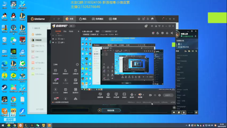Screen dimensions: 227x128
Task: Select the first highlighted scene tab
Action: coord(58,31)
